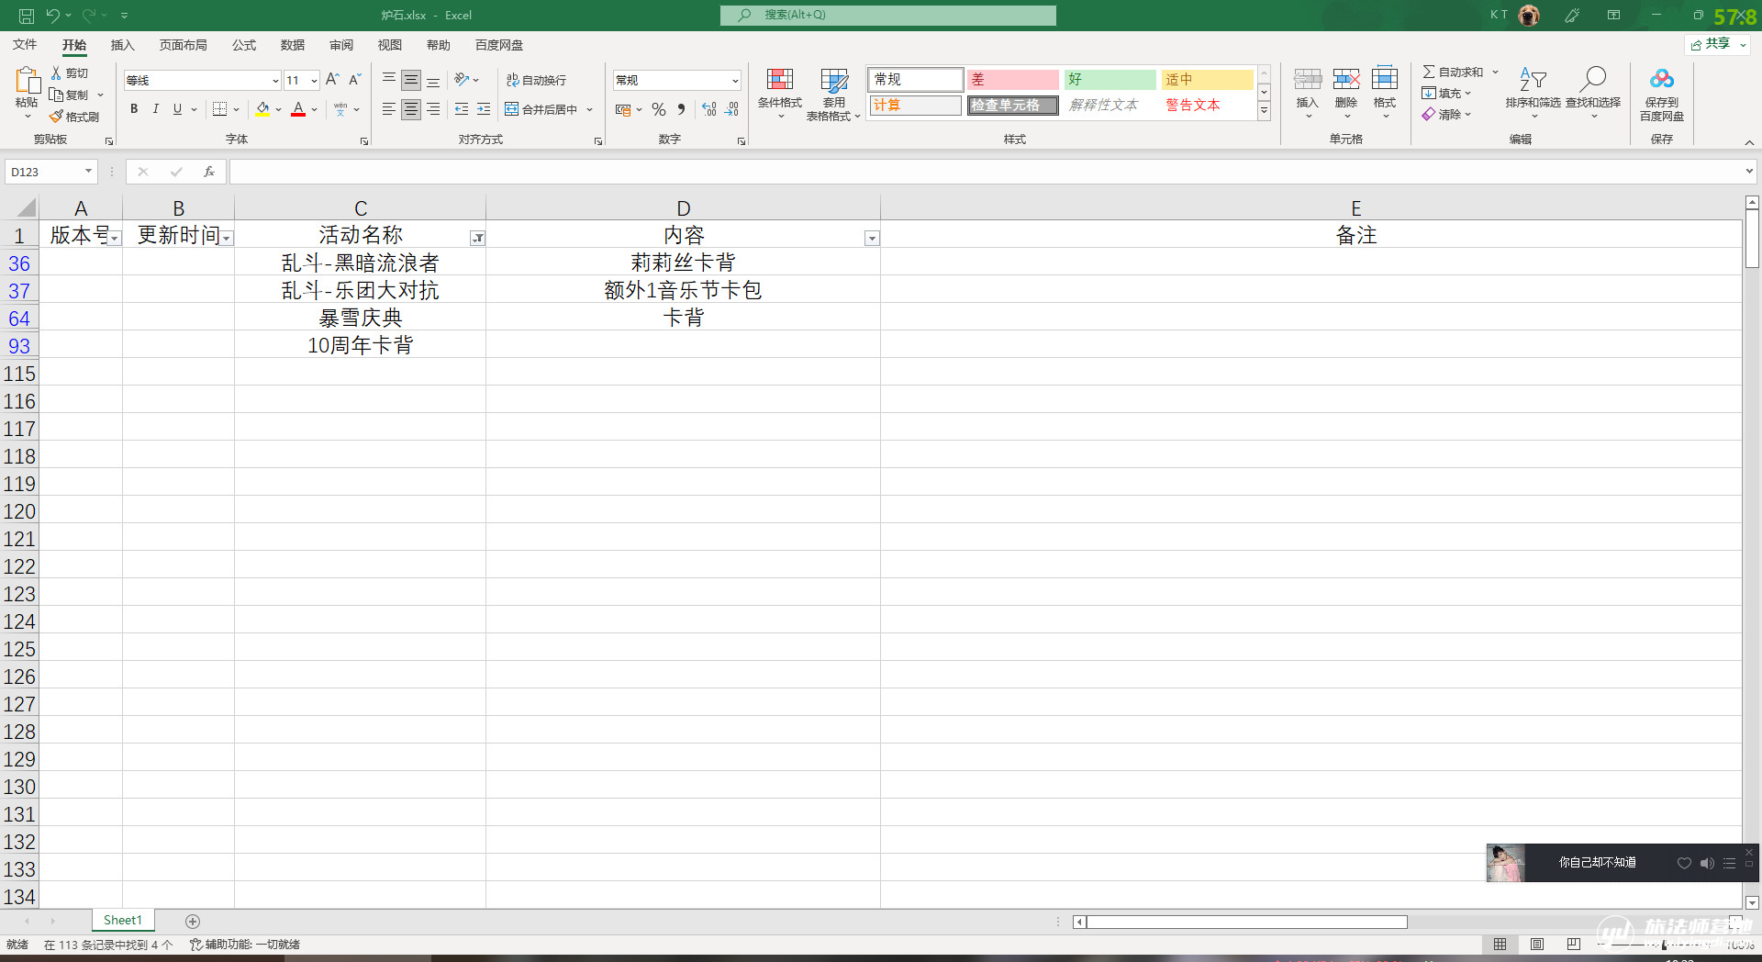Select the Sheet1 worksheet tab

click(x=123, y=920)
